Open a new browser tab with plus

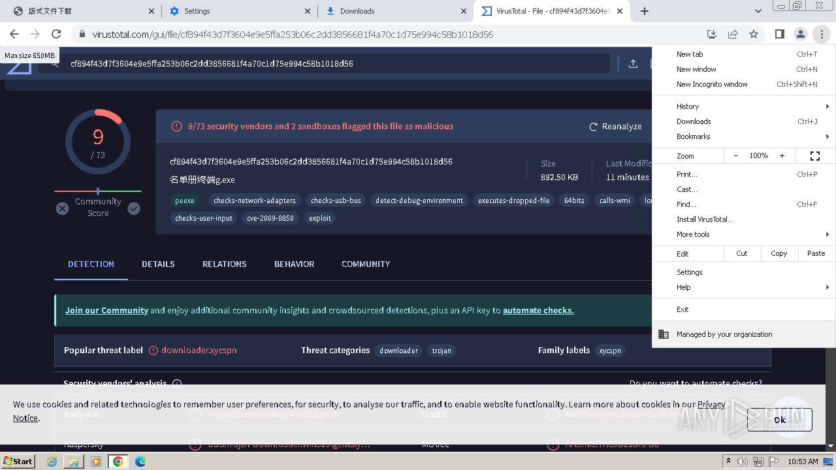[x=645, y=11]
